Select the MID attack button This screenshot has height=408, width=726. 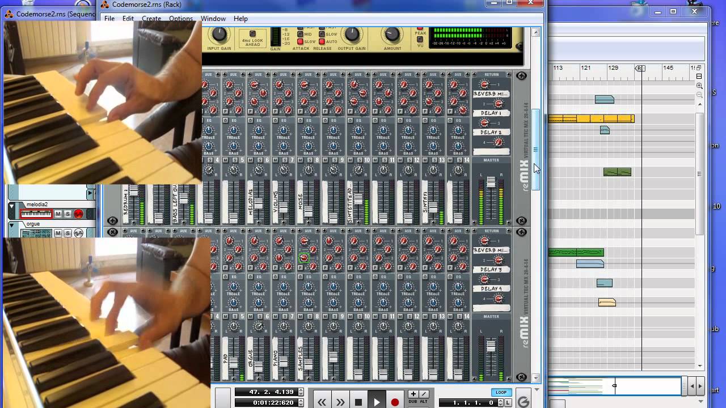300,35
